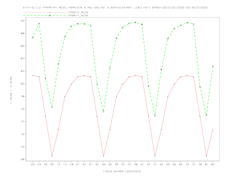Select the red O_MEAN minimum at hour 57
The height and width of the screenshot is (179, 232).
(155, 156)
